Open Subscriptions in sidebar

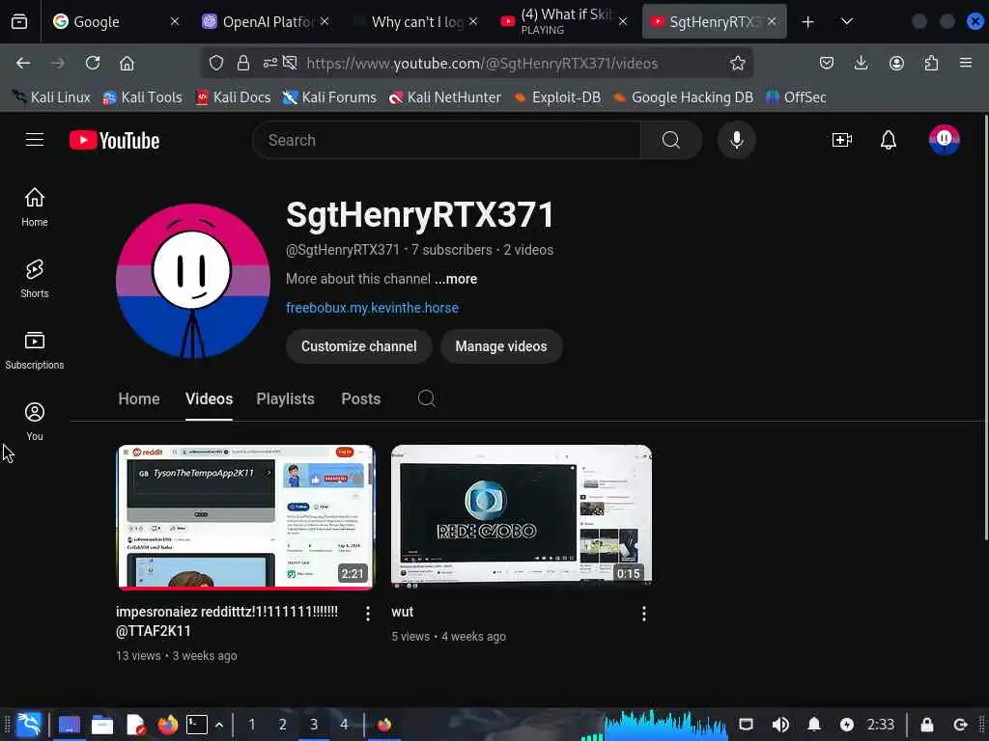click(35, 349)
